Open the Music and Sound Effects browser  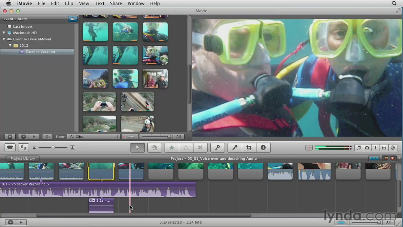(x=359, y=148)
